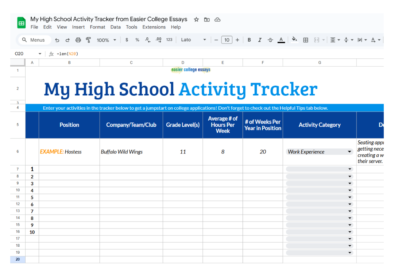Screen dimensions: 394x280
Task: Star this spreadsheet document
Action: pyautogui.click(x=197, y=20)
